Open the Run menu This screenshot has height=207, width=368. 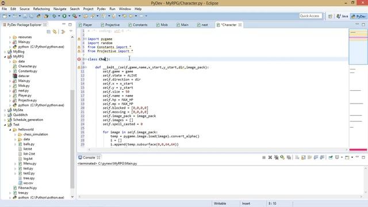point(113,9)
